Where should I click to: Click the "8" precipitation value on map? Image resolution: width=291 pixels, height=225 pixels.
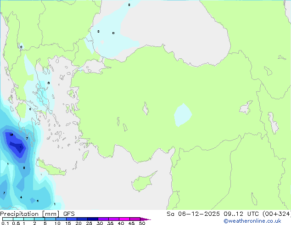[x=24, y=168]
